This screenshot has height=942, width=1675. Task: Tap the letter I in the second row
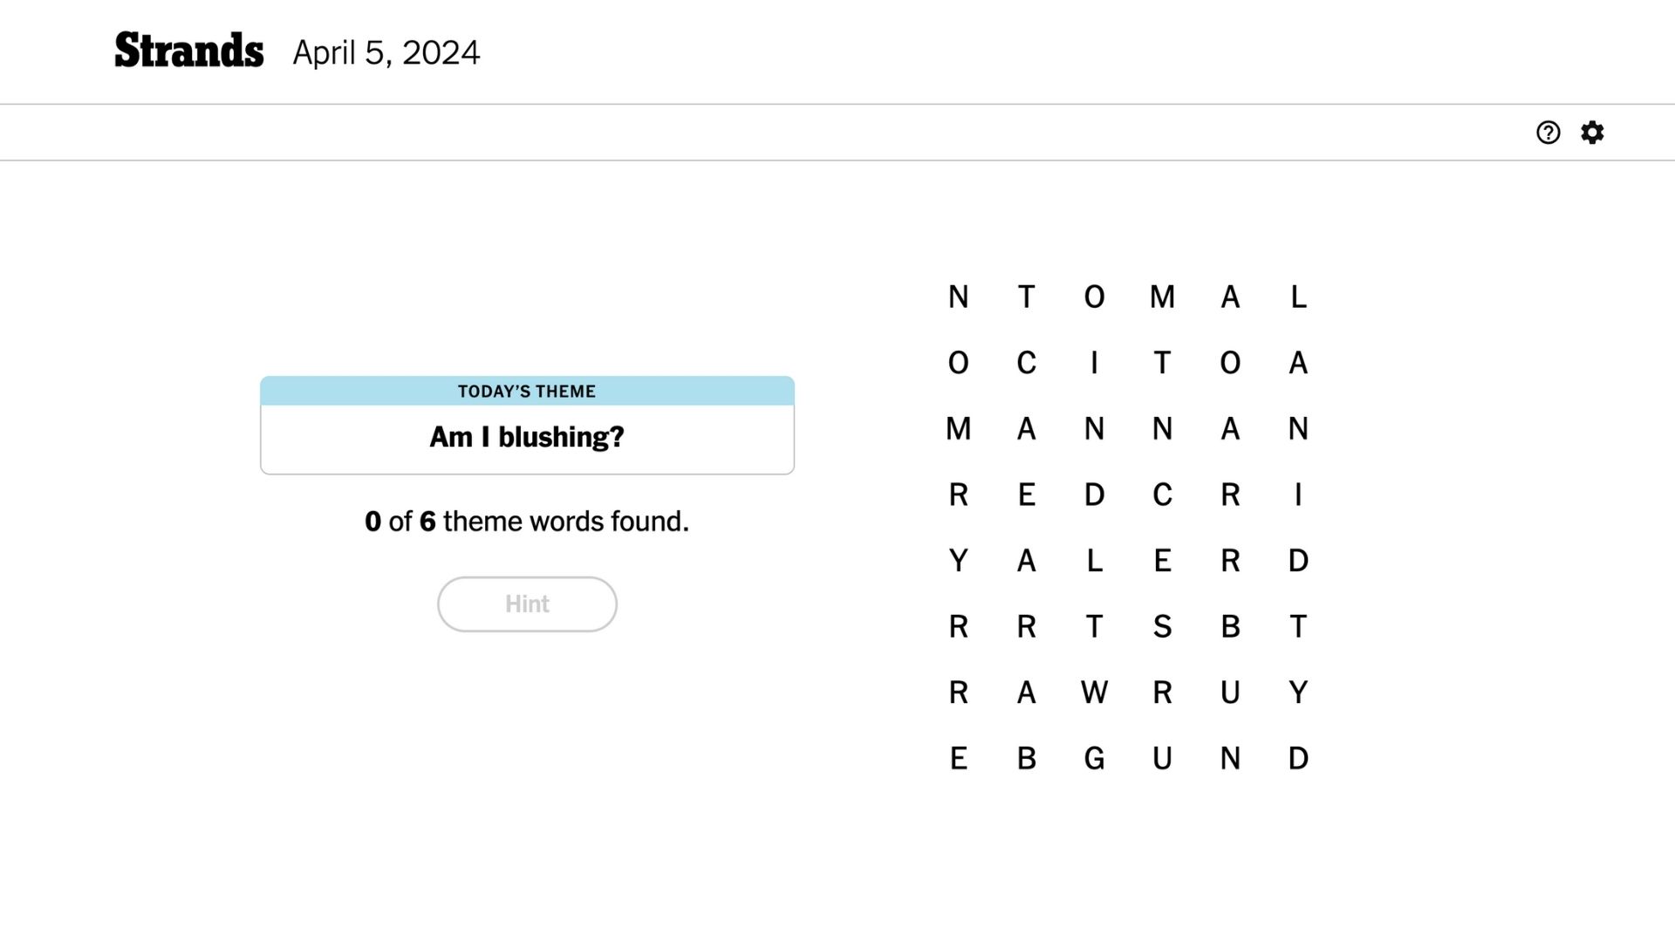(1094, 363)
